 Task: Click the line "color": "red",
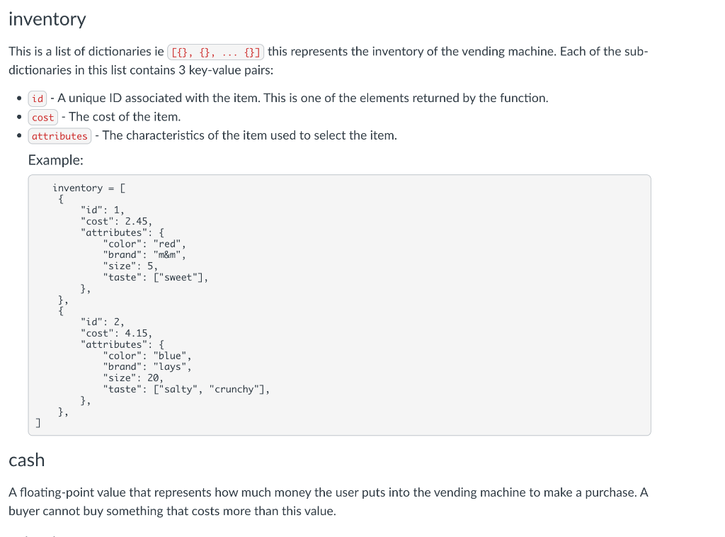click(x=144, y=244)
